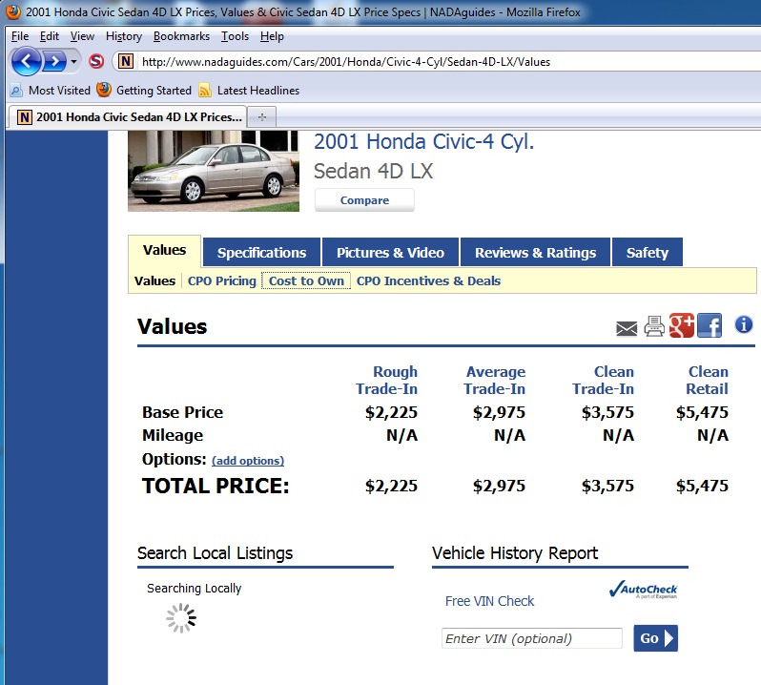The width and height of the screenshot is (761, 685).
Task: Click the $2,225 Rough Trade-In base price
Action: [x=391, y=412]
